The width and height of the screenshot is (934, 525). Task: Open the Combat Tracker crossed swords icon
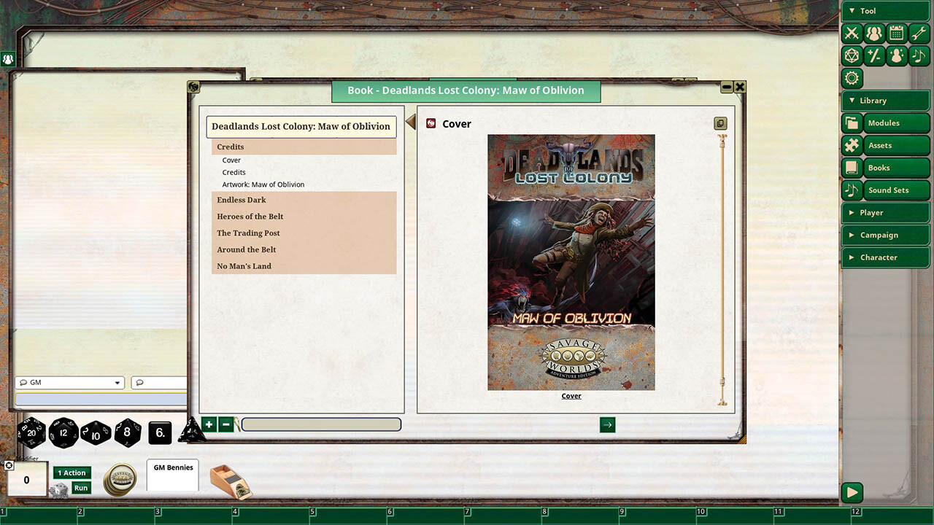tap(851, 34)
